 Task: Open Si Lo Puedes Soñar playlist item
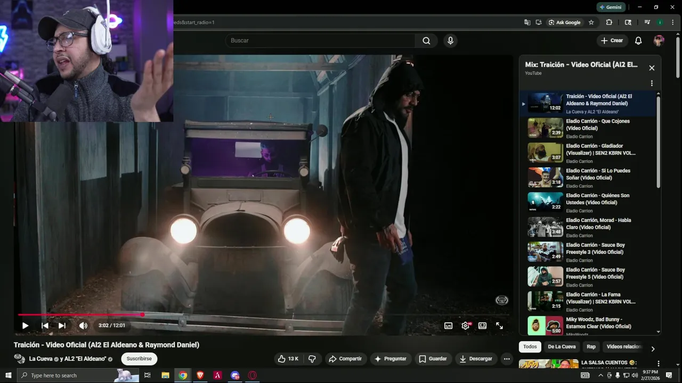(589, 178)
